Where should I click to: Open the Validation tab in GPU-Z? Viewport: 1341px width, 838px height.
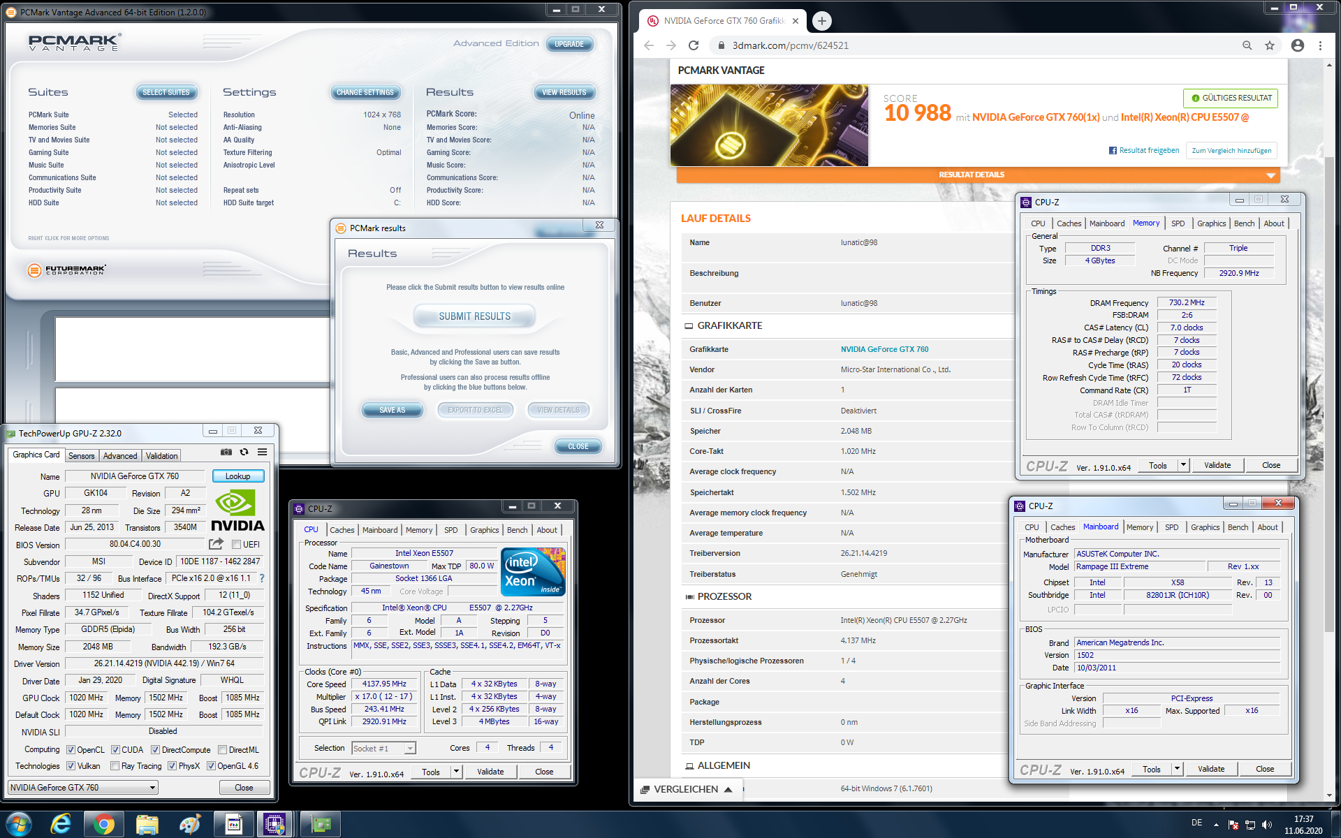click(161, 456)
